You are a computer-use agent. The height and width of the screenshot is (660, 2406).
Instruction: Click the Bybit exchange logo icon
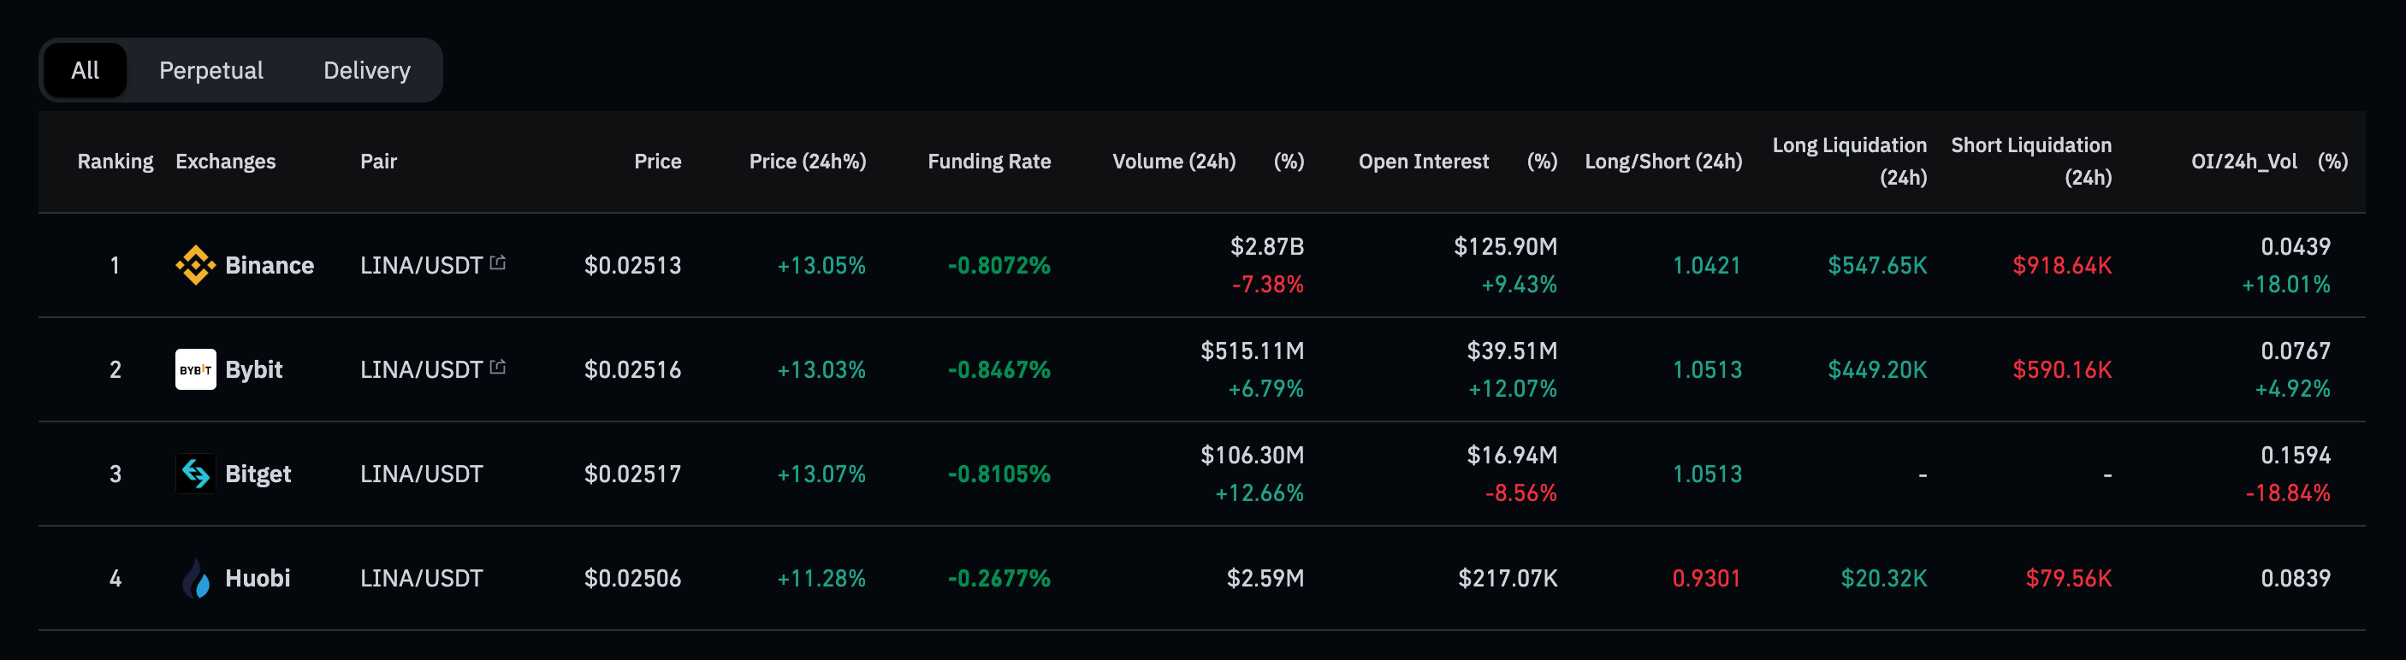pyautogui.click(x=195, y=369)
